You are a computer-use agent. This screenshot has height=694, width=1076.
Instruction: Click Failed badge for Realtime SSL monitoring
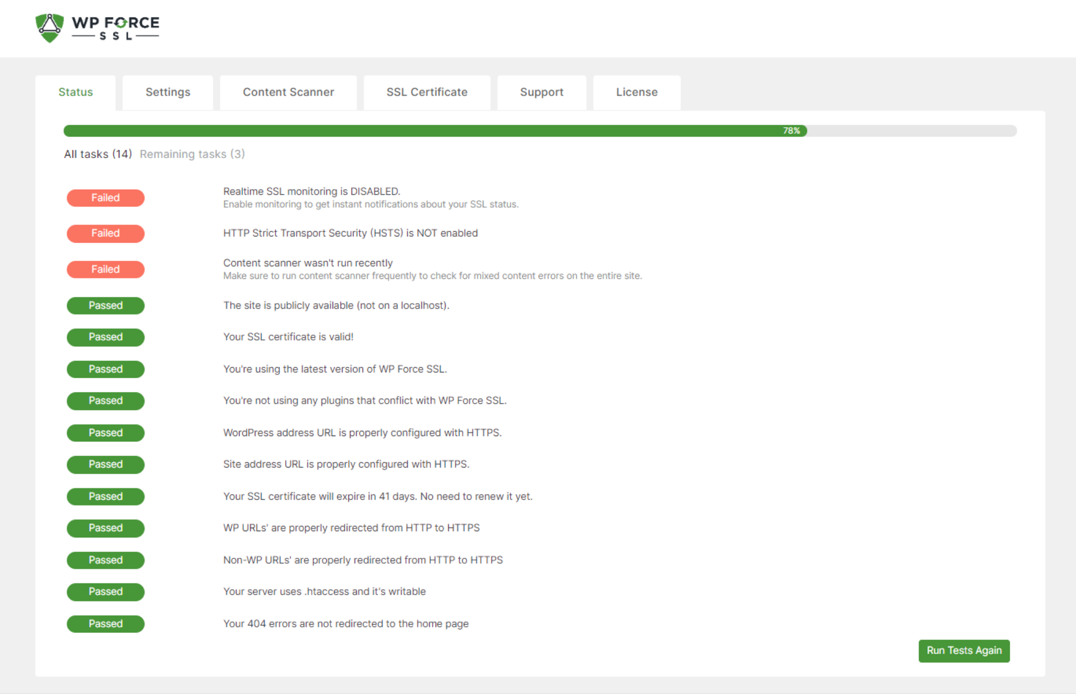[x=106, y=198]
